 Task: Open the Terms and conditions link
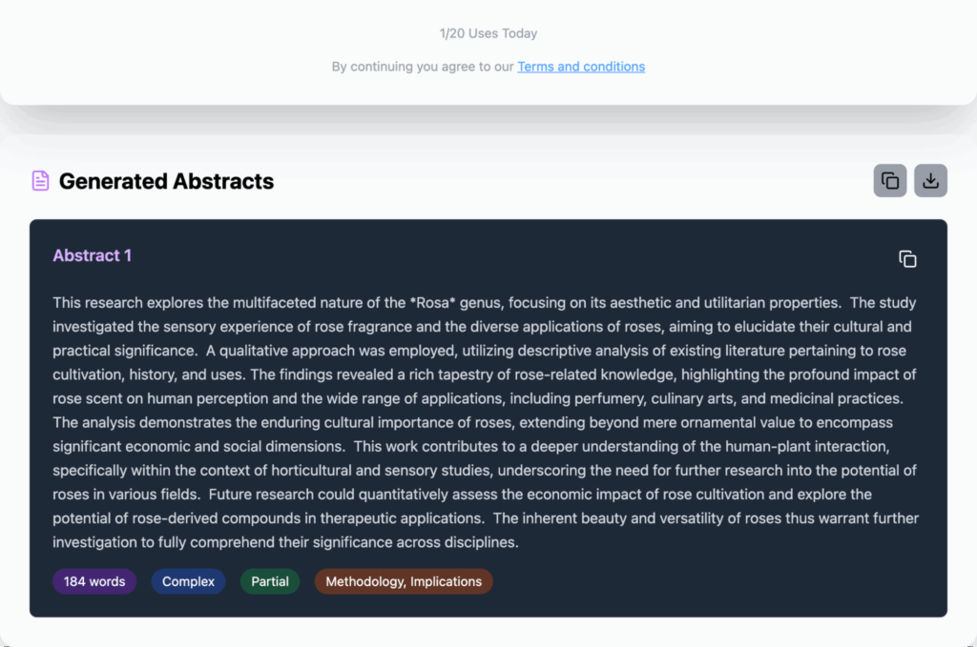pyautogui.click(x=581, y=67)
